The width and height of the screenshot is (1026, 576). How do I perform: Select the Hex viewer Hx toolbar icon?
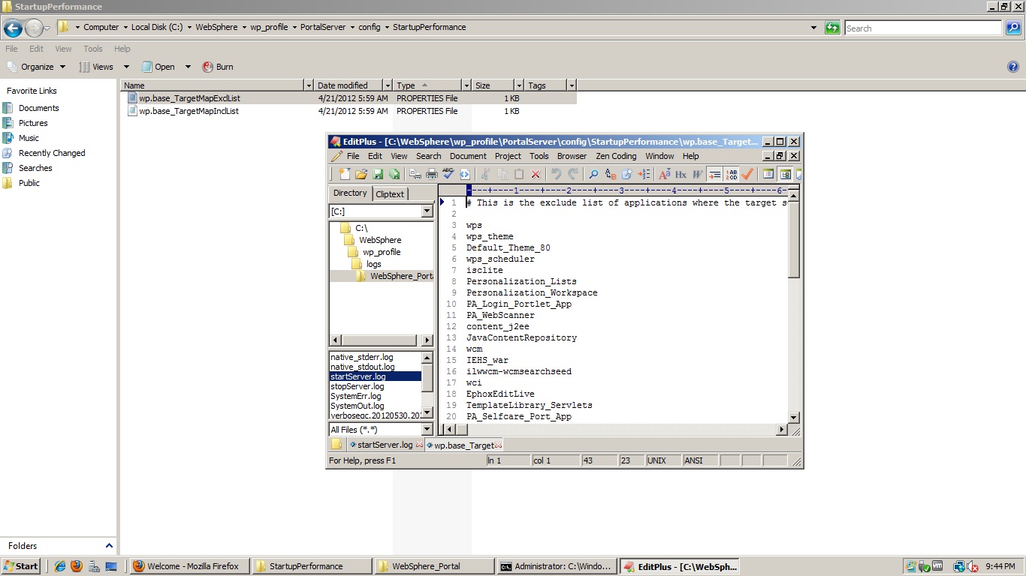tap(682, 174)
